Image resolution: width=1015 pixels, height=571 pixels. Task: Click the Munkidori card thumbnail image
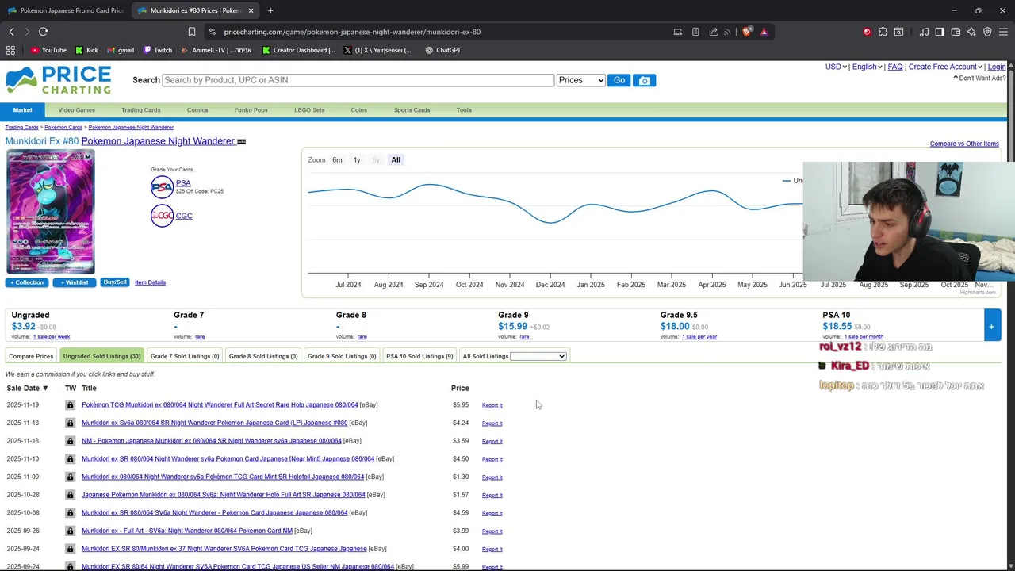(x=51, y=212)
